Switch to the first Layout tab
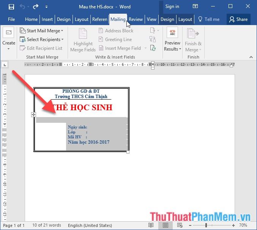Viewport: 257px width, 230px height. click(82, 19)
